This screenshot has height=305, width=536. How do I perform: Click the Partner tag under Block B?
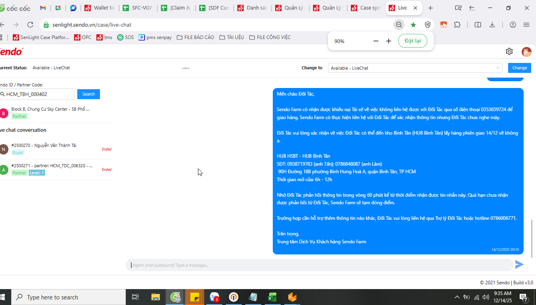(19, 116)
